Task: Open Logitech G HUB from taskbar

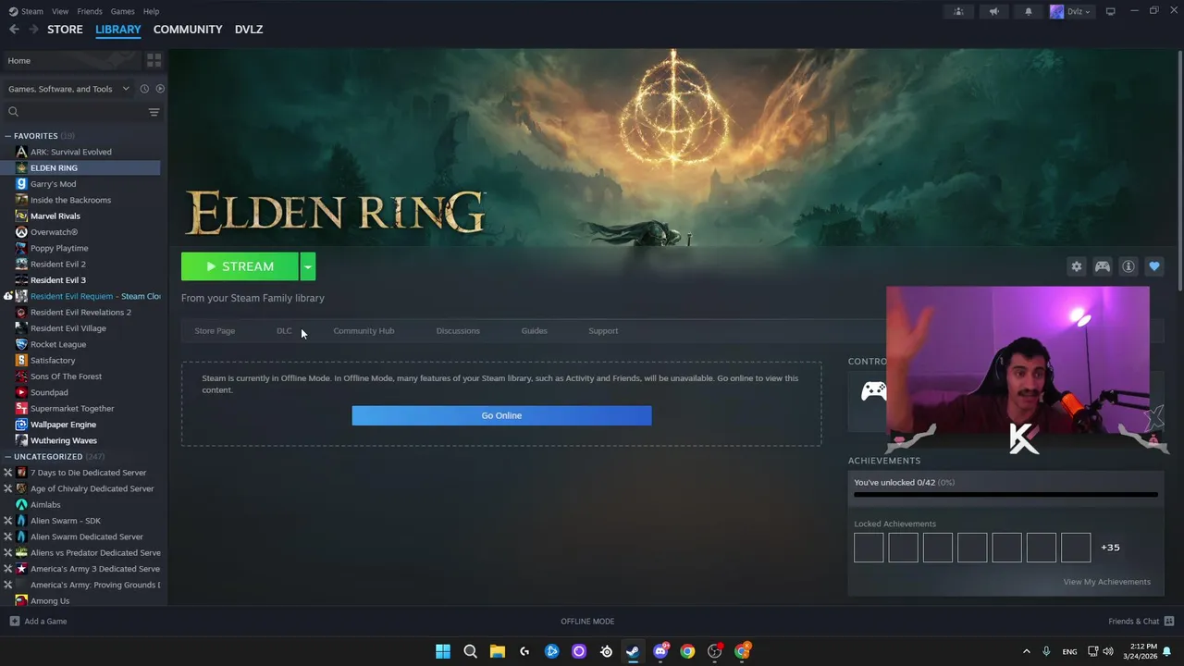Action: click(x=524, y=651)
